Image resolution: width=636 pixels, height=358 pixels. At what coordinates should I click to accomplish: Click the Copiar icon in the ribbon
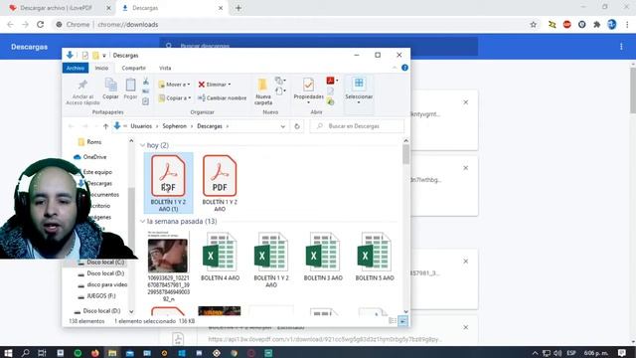(x=110, y=86)
